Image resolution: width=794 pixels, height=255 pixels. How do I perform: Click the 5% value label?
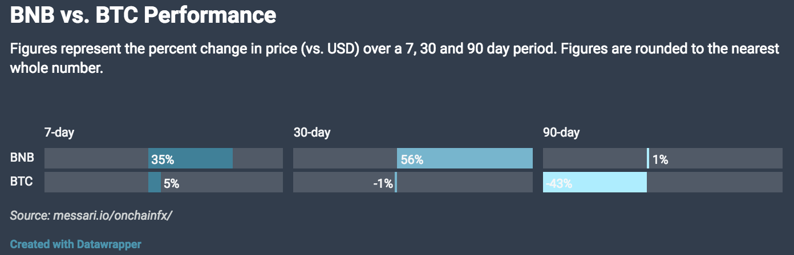coord(172,184)
